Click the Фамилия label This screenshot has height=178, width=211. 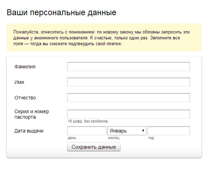point(25,67)
